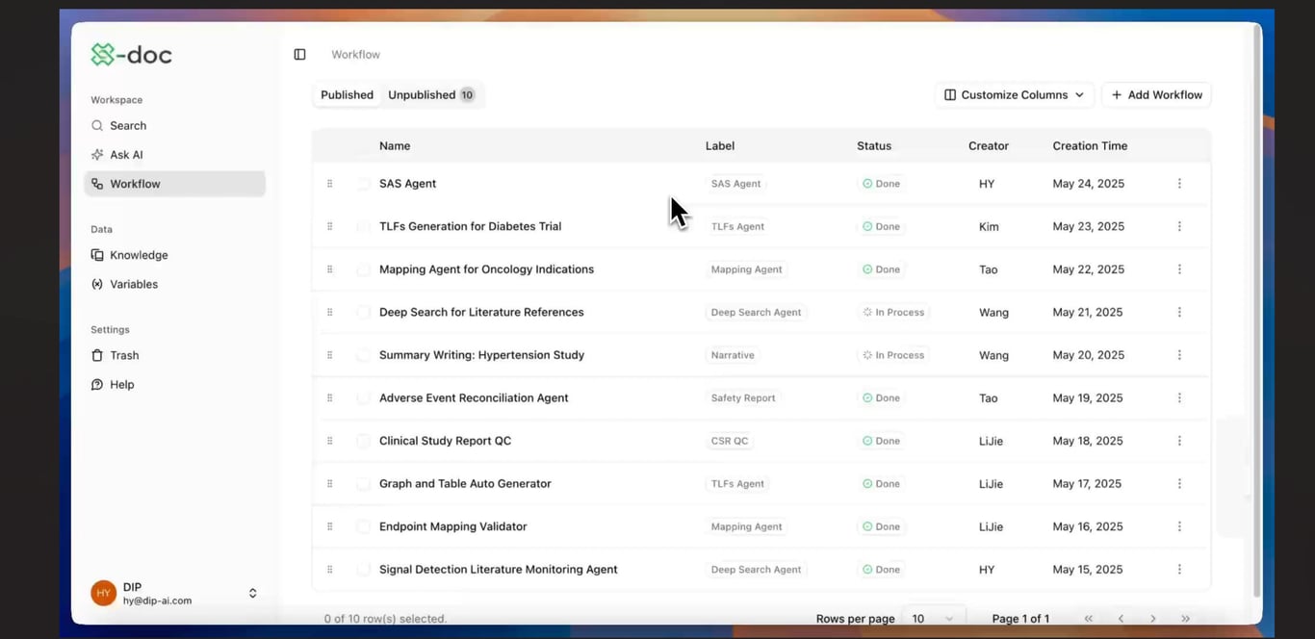
Task: Open the Search sidebar icon
Action: click(x=97, y=125)
